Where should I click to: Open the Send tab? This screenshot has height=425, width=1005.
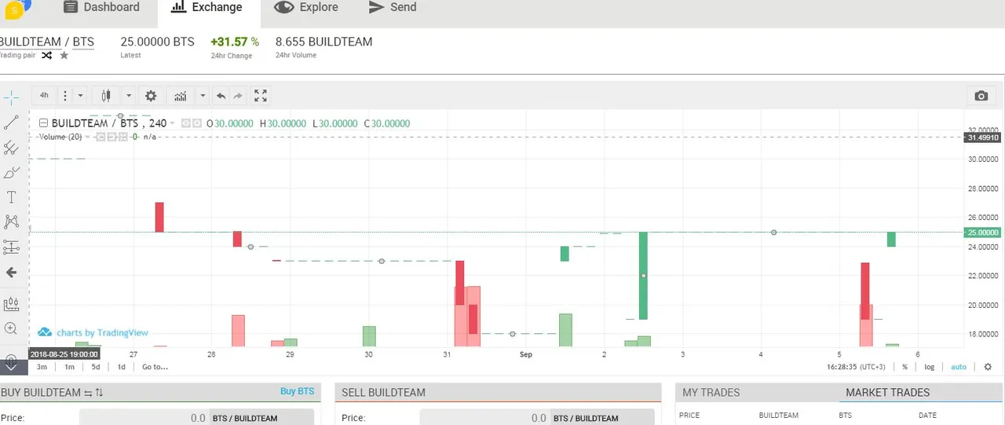tap(393, 8)
